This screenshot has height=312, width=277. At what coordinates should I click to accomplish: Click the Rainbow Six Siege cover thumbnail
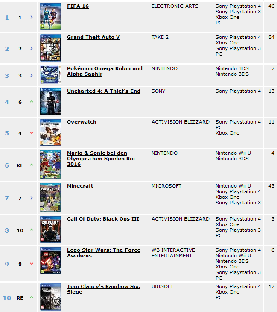click(x=51, y=297)
